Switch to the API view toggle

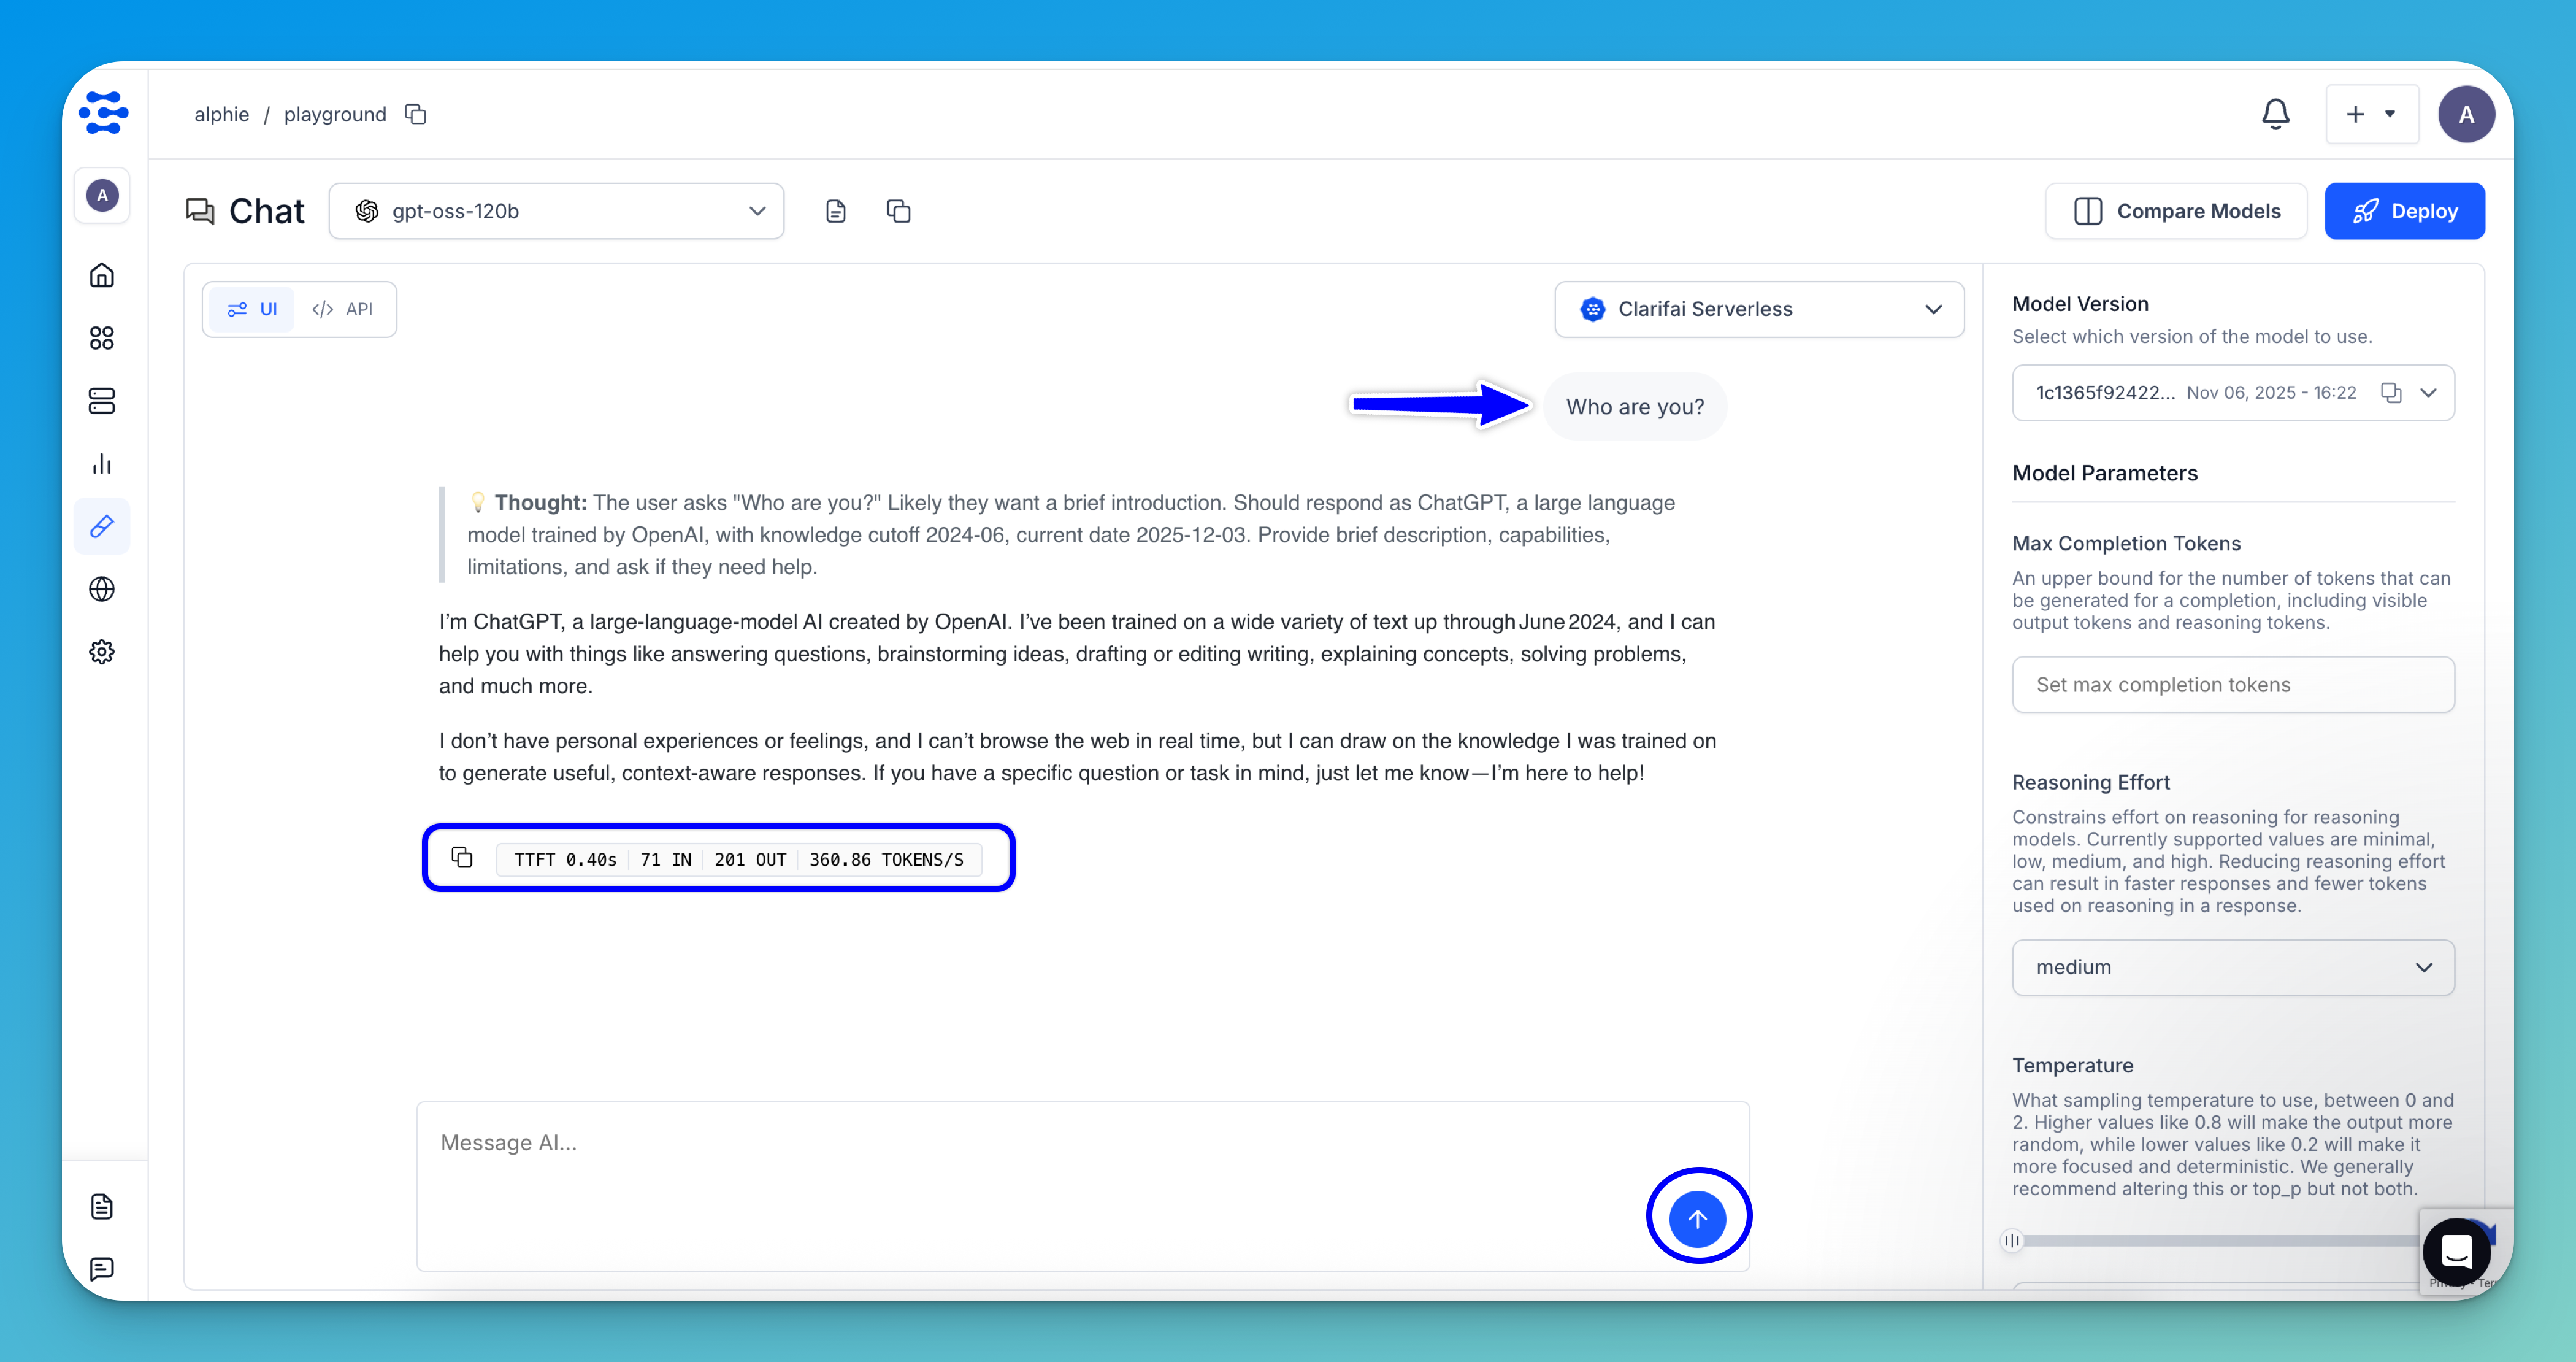343,309
